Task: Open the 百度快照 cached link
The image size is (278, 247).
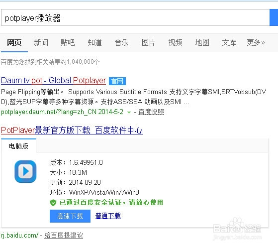Action: click(x=151, y=112)
